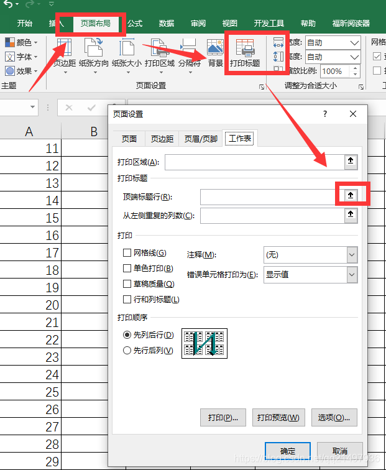The image size is (386, 470).
Task: Click the 打印区域 range collapse icon
Action: click(x=351, y=162)
